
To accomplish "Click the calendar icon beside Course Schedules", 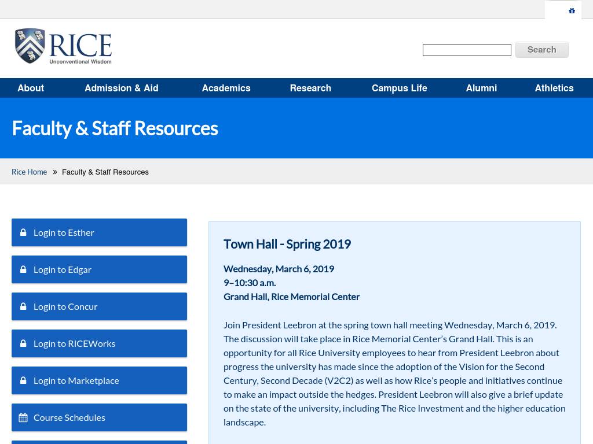I will pos(23,417).
